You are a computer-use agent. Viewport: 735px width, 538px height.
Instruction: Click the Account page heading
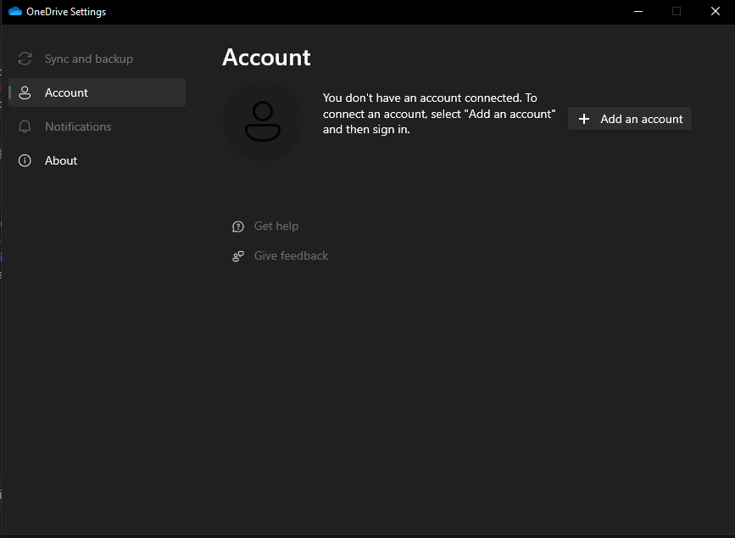click(266, 57)
